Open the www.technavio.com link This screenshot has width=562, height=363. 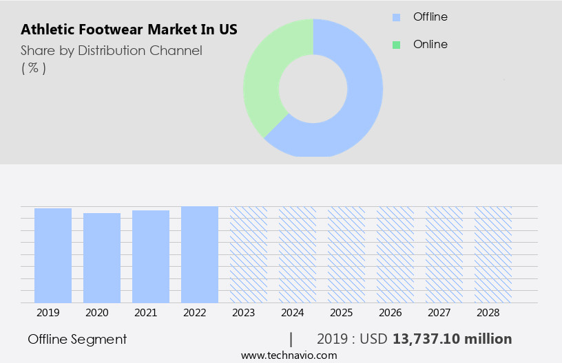pyautogui.click(x=289, y=355)
